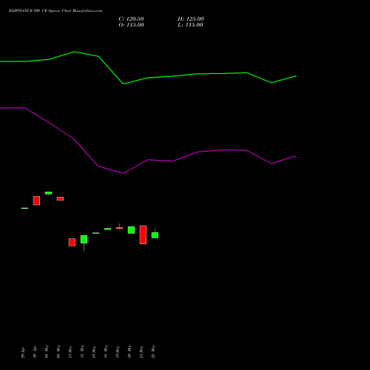This screenshot has height=370, width=370.
Task: Click the BAJFINANCE option chart title
Action: 55,11
